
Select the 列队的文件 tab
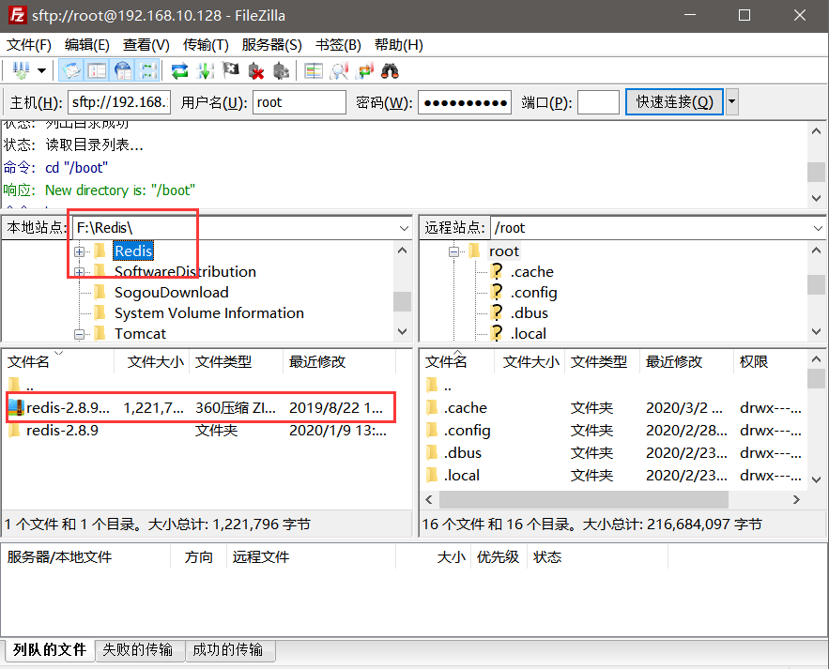pos(50,649)
